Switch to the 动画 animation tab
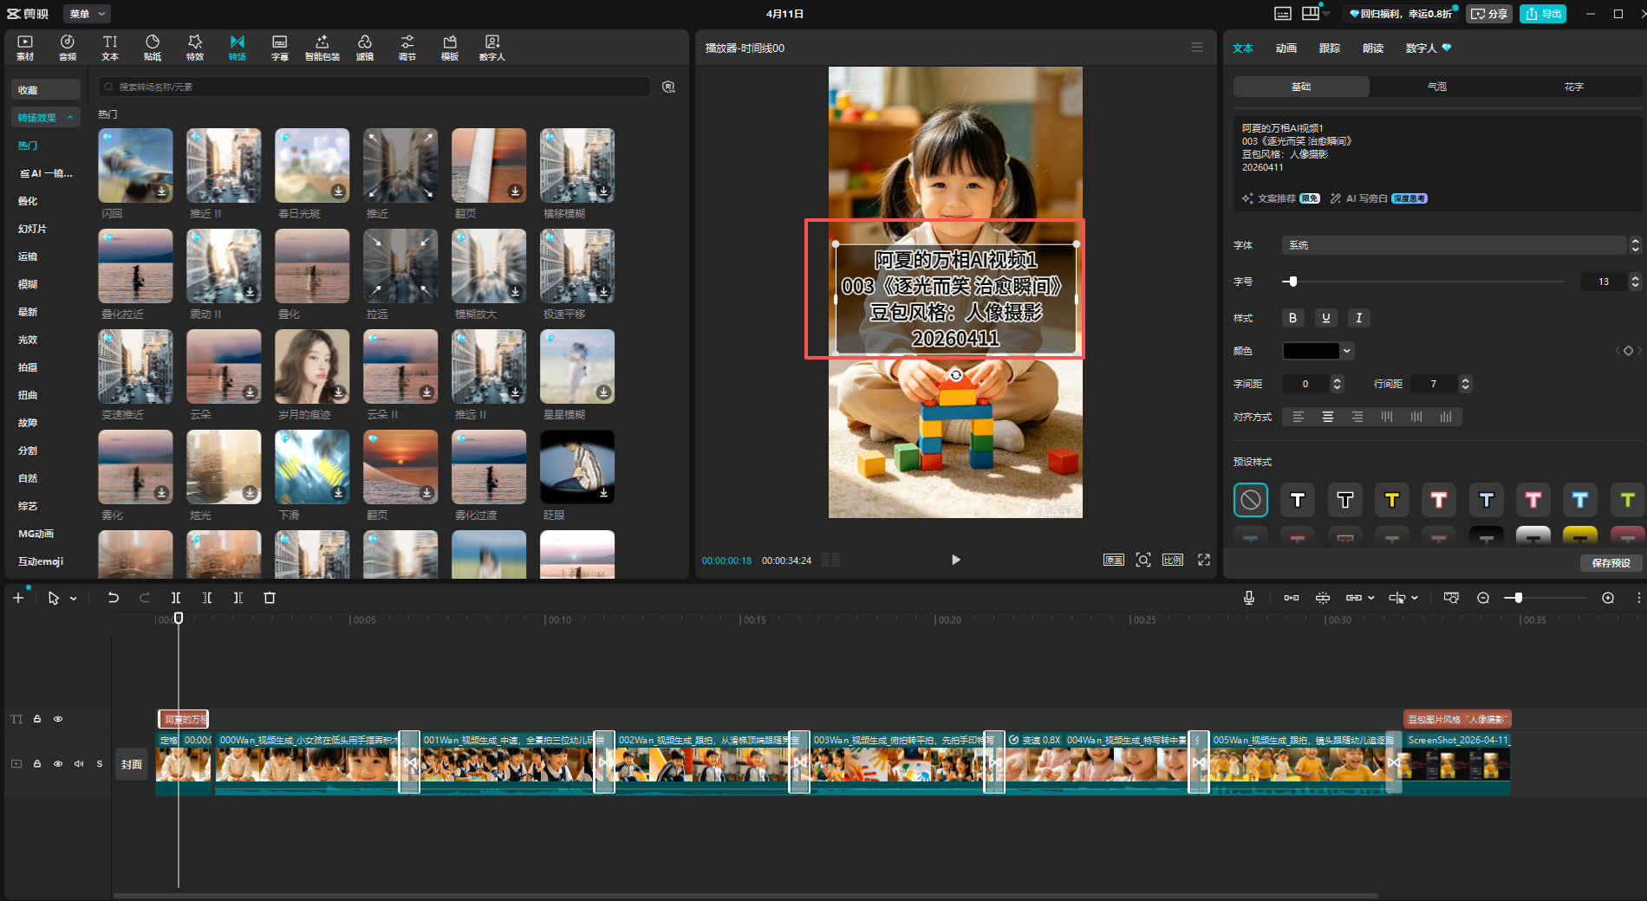The image size is (1647, 901). pos(1286,49)
